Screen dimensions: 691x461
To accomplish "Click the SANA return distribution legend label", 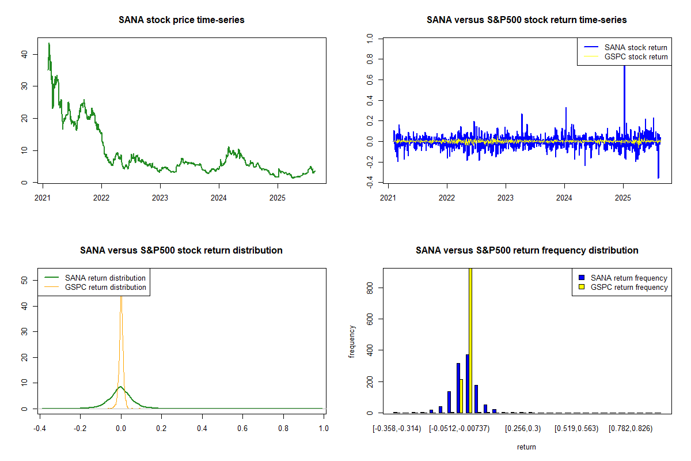I will coord(105,278).
